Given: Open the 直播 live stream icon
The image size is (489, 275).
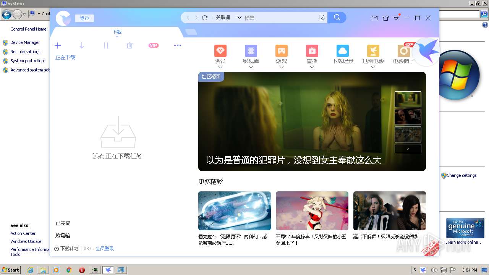Looking at the screenshot, I should click(x=312, y=51).
